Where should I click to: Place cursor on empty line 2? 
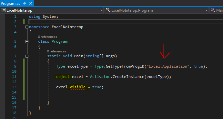[x=126, y=22]
